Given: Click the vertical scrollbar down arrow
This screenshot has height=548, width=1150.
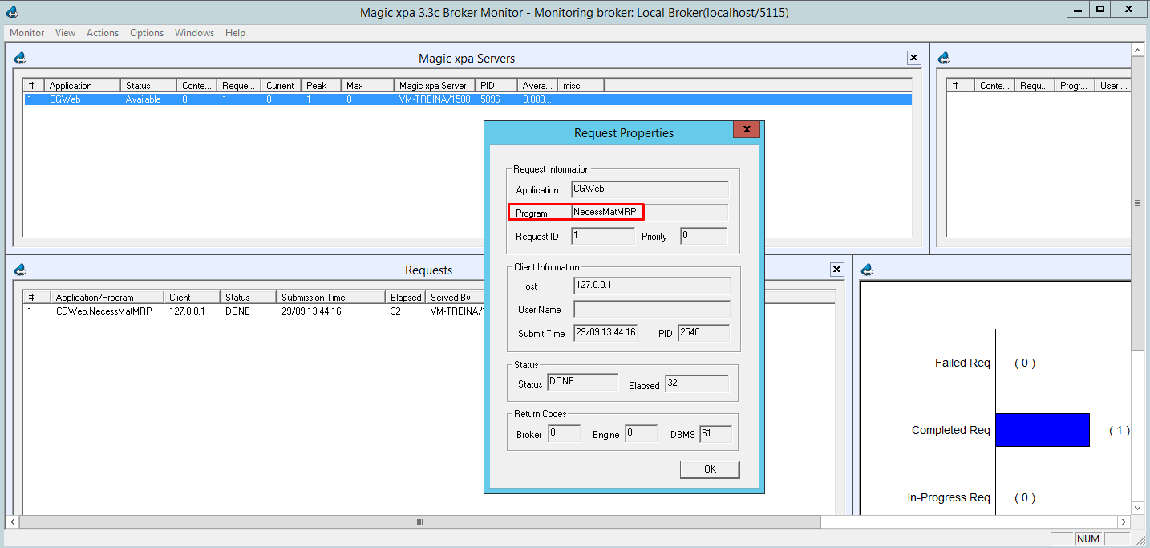Looking at the screenshot, I should point(1137,509).
